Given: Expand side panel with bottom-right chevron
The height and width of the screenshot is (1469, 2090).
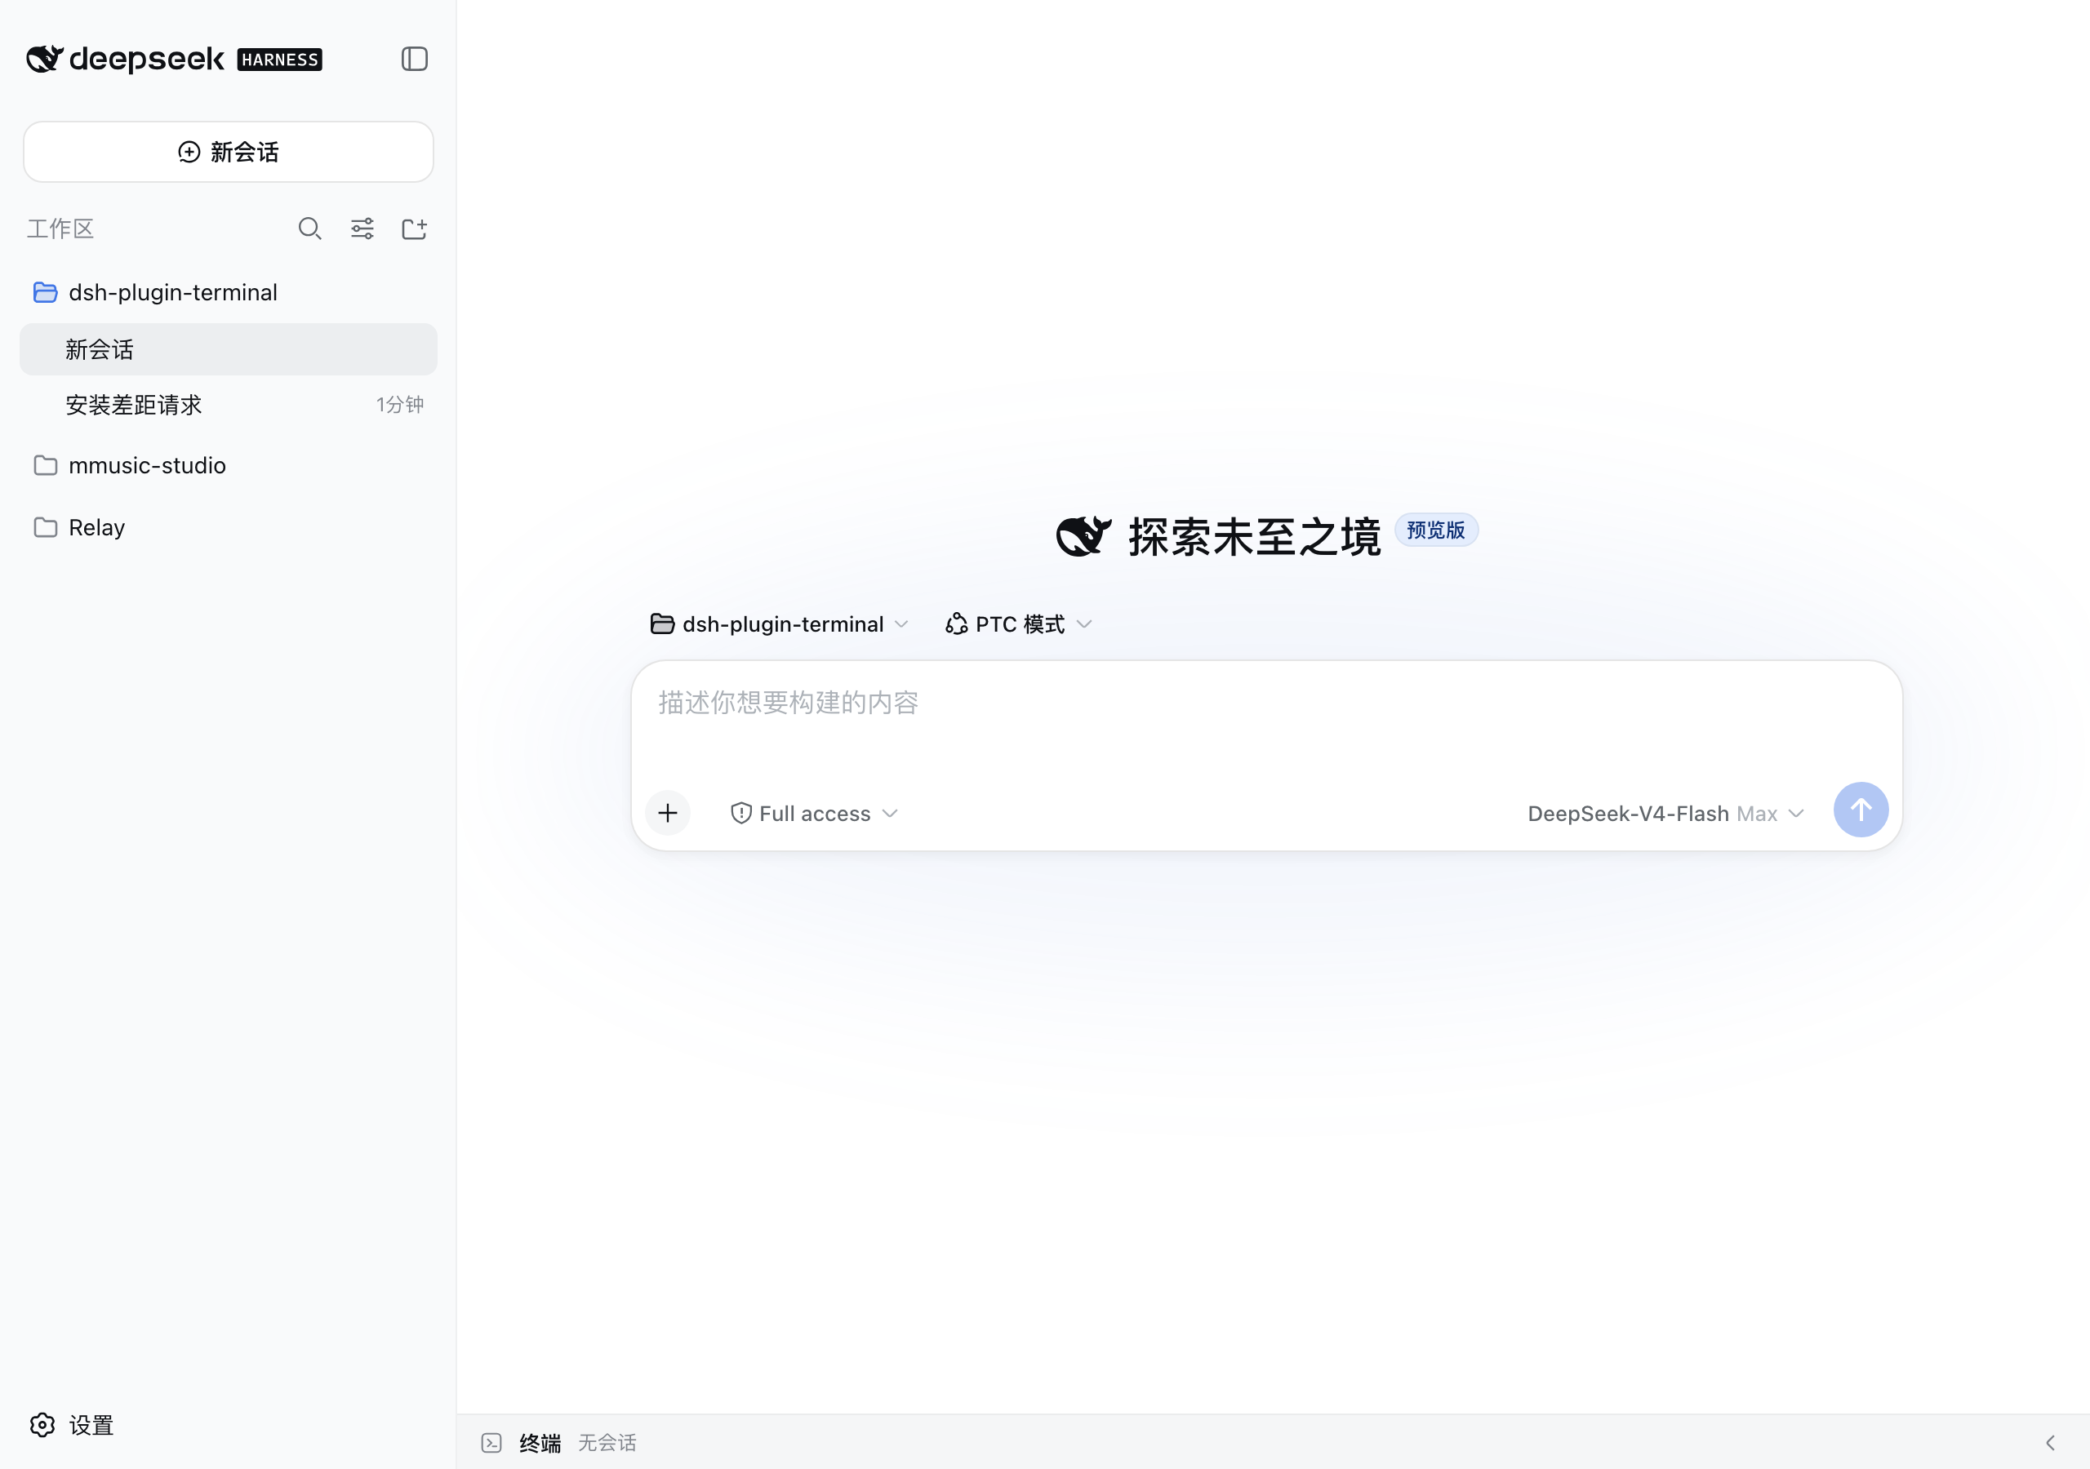Looking at the screenshot, I should 2050,1443.
